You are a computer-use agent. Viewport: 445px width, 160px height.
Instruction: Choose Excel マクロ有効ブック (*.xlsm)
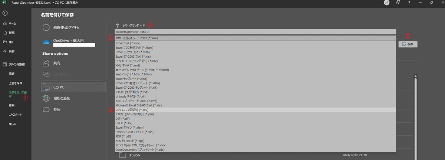(255, 47)
